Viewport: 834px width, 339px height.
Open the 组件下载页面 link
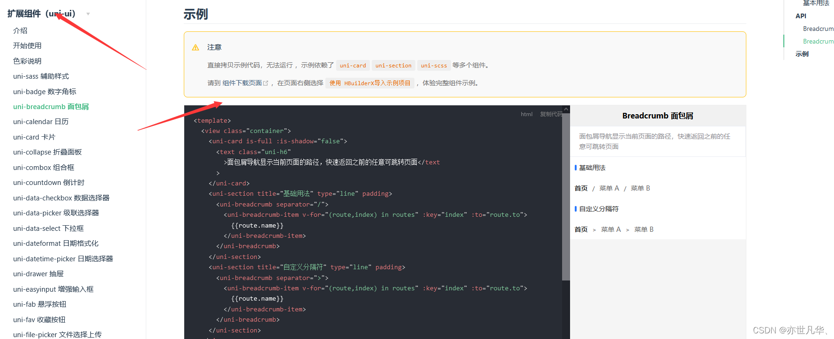tap(242, 83)
